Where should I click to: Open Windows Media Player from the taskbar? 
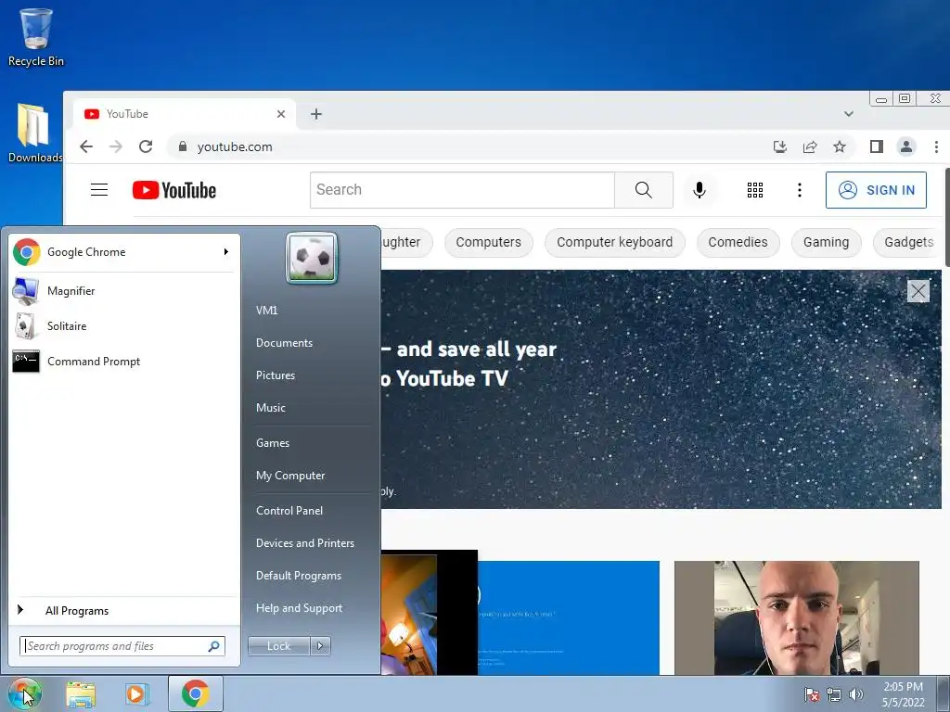136,694
